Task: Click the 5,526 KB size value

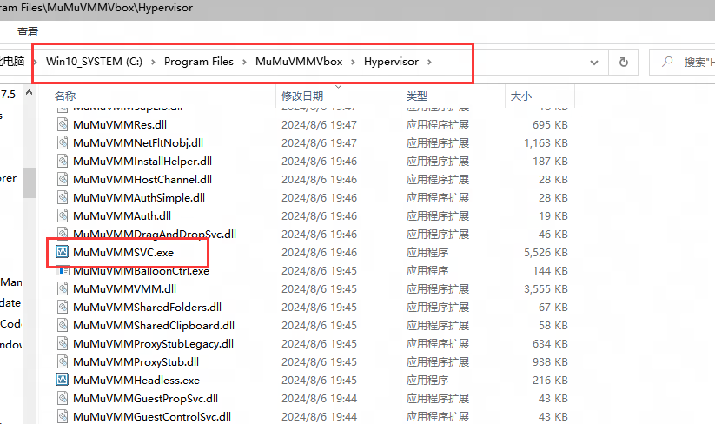Action: pyautogui.click(x=546, y=252)
